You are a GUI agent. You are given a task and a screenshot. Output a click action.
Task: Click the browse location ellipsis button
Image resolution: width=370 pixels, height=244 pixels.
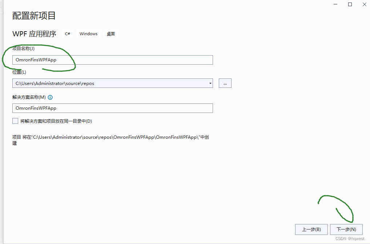pos(225,83)
